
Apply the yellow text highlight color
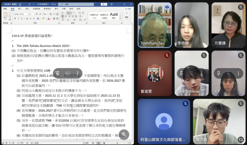43,19
